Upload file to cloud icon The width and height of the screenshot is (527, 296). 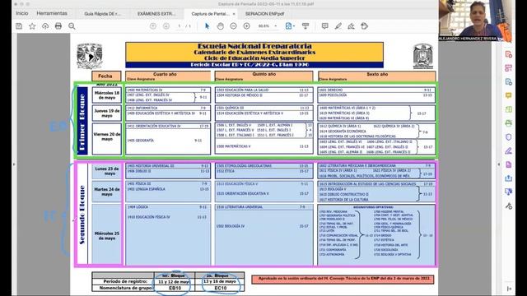[45, 26]
